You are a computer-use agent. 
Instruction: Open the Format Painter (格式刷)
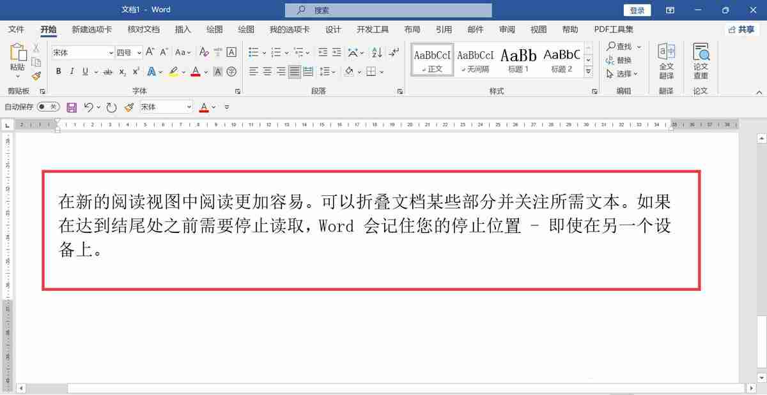[x=36, y=75]
